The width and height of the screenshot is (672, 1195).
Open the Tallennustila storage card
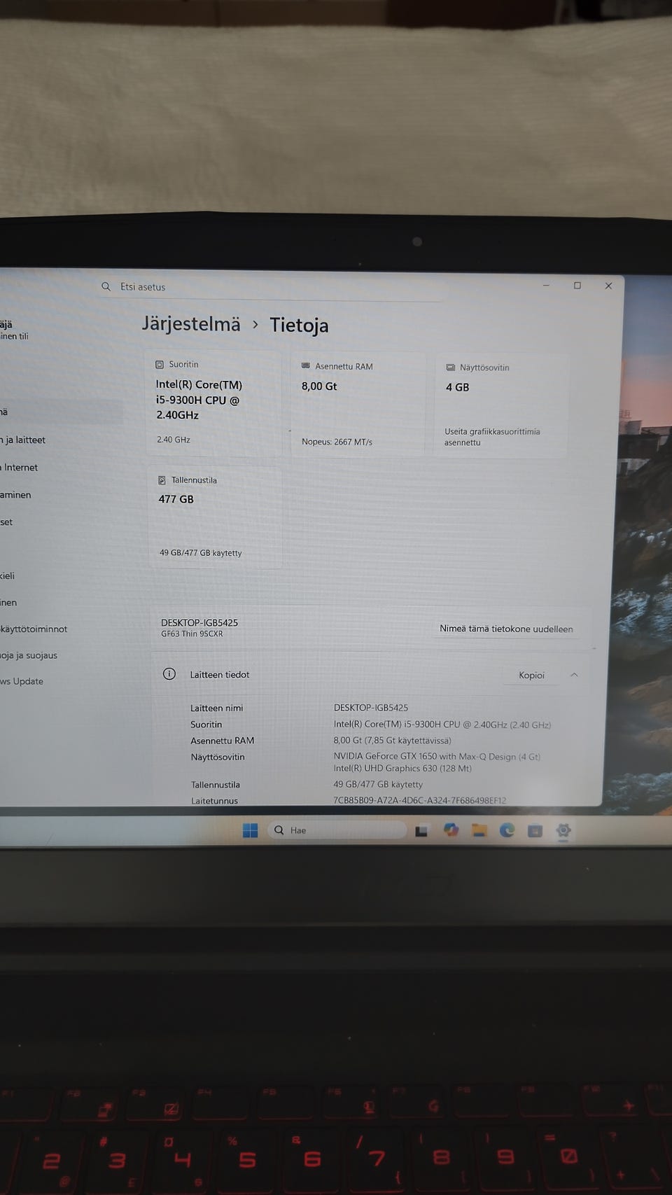[214, 517]
